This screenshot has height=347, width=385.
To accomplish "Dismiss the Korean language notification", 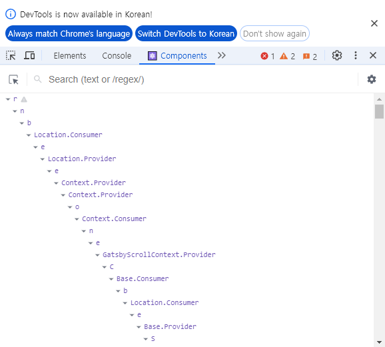I will (374, 23).
